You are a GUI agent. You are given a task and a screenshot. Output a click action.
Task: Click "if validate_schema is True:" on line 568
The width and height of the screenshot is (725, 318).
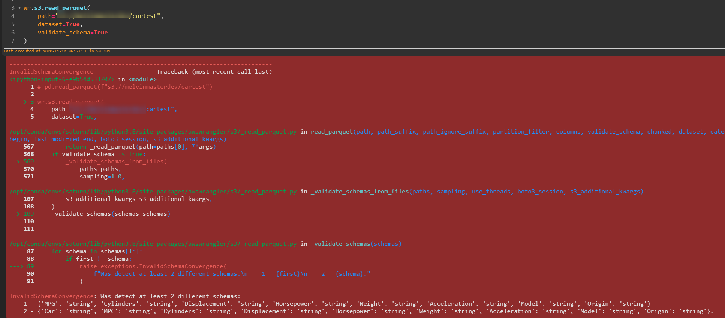pyautogui.click(x=99, y=154)
